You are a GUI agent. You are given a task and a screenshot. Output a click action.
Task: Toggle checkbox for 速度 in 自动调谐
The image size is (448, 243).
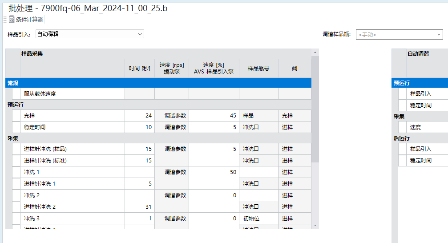pos(402,127)
